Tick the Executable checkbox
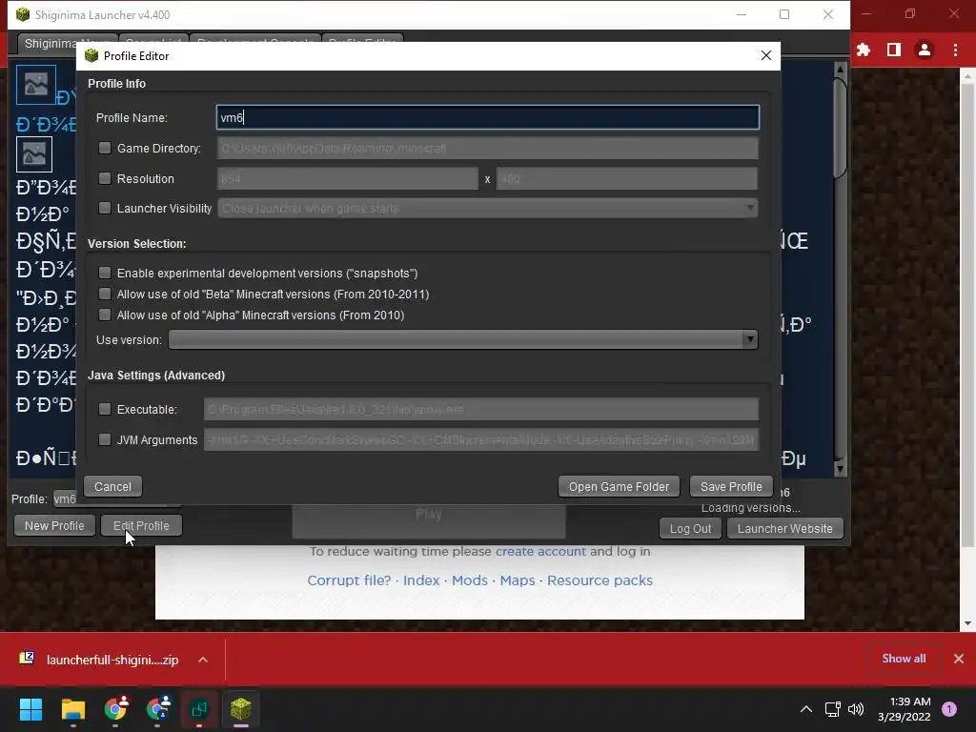Screen dimensions: 976x732 click(105, 409)
